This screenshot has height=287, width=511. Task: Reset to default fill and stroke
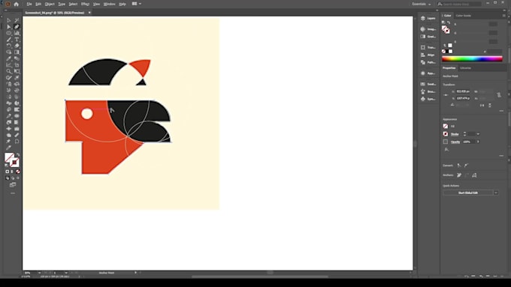point(7,165)
